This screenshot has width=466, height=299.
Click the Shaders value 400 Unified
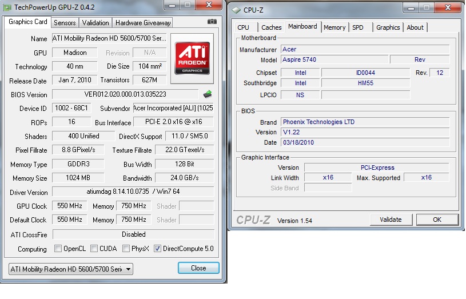click(x=83, y=136)
